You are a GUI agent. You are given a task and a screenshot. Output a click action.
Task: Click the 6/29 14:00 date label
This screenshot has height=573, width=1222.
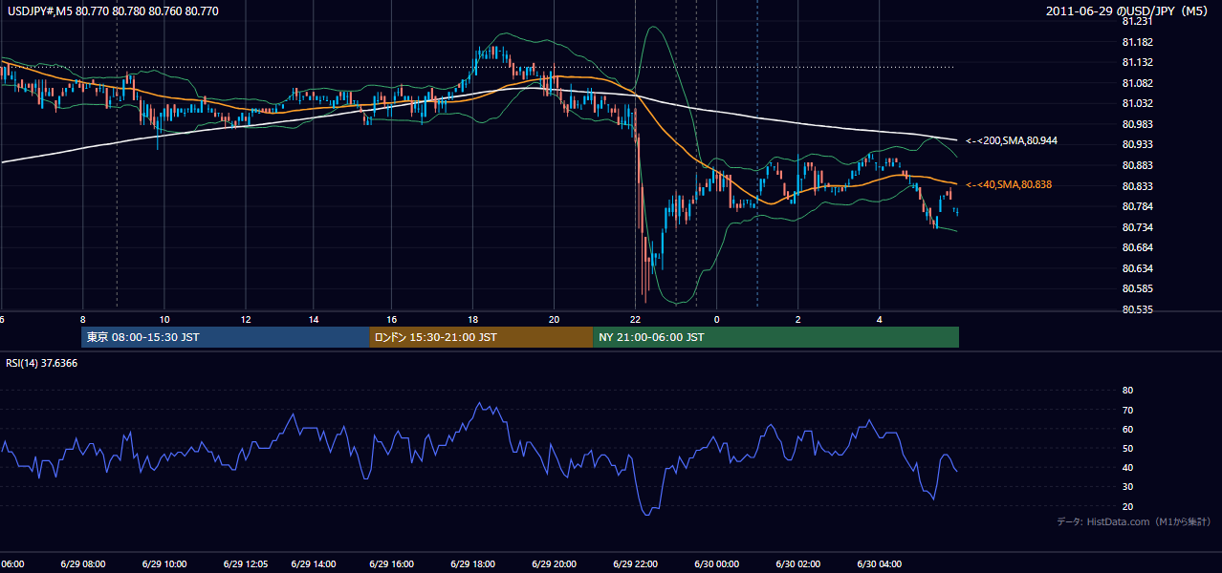coord(314,563)
